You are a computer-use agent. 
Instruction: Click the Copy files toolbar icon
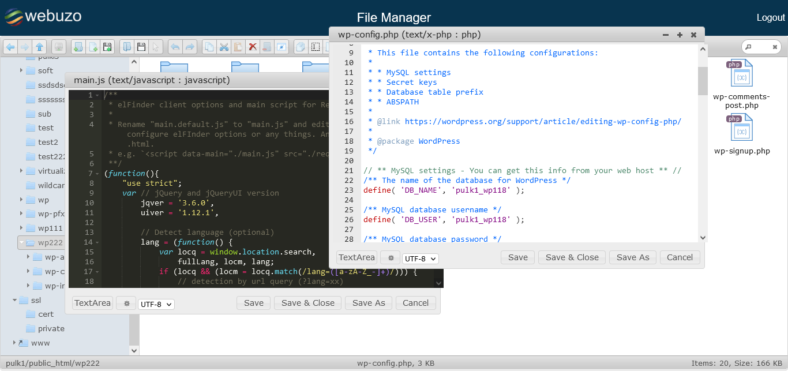[209, 47]
